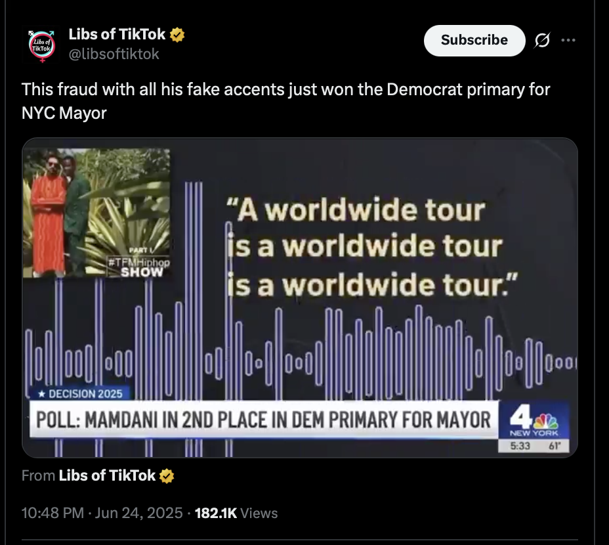Viewport: 609px width, 545px height.
Task: Click the Decision 2025 star label
Action: point(80,394)
